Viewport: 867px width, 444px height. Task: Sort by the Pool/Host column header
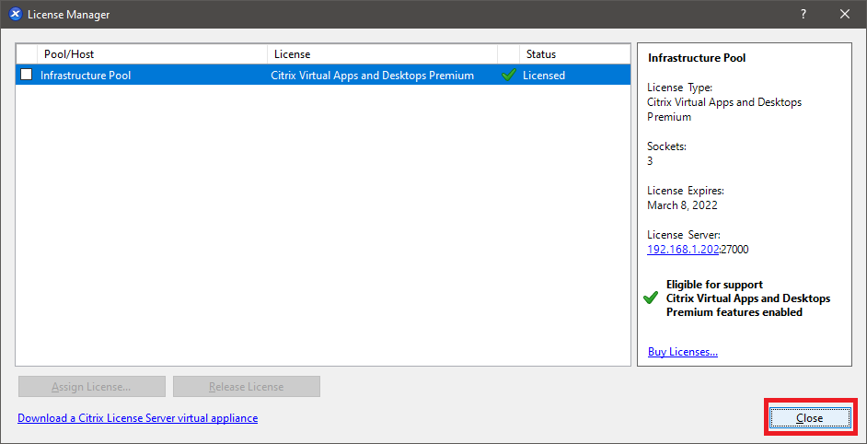point(152,54)
